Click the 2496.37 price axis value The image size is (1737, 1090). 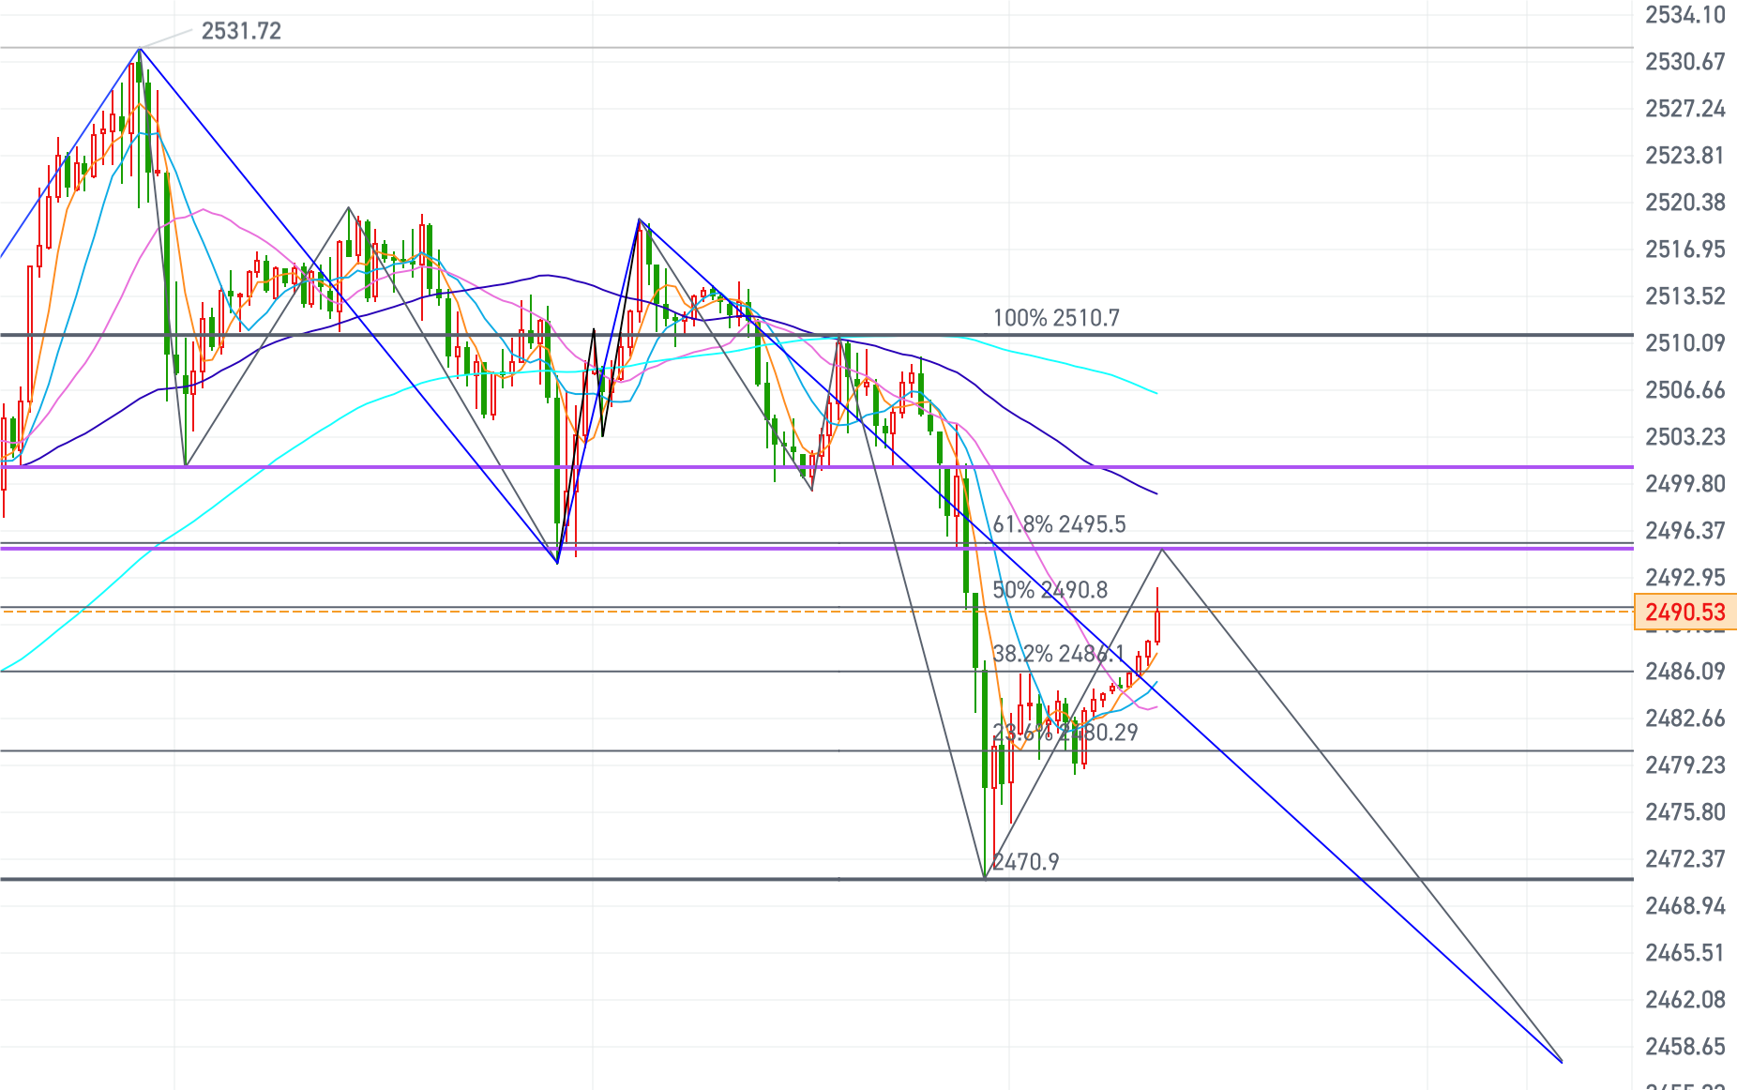(x=1685, y=531)
